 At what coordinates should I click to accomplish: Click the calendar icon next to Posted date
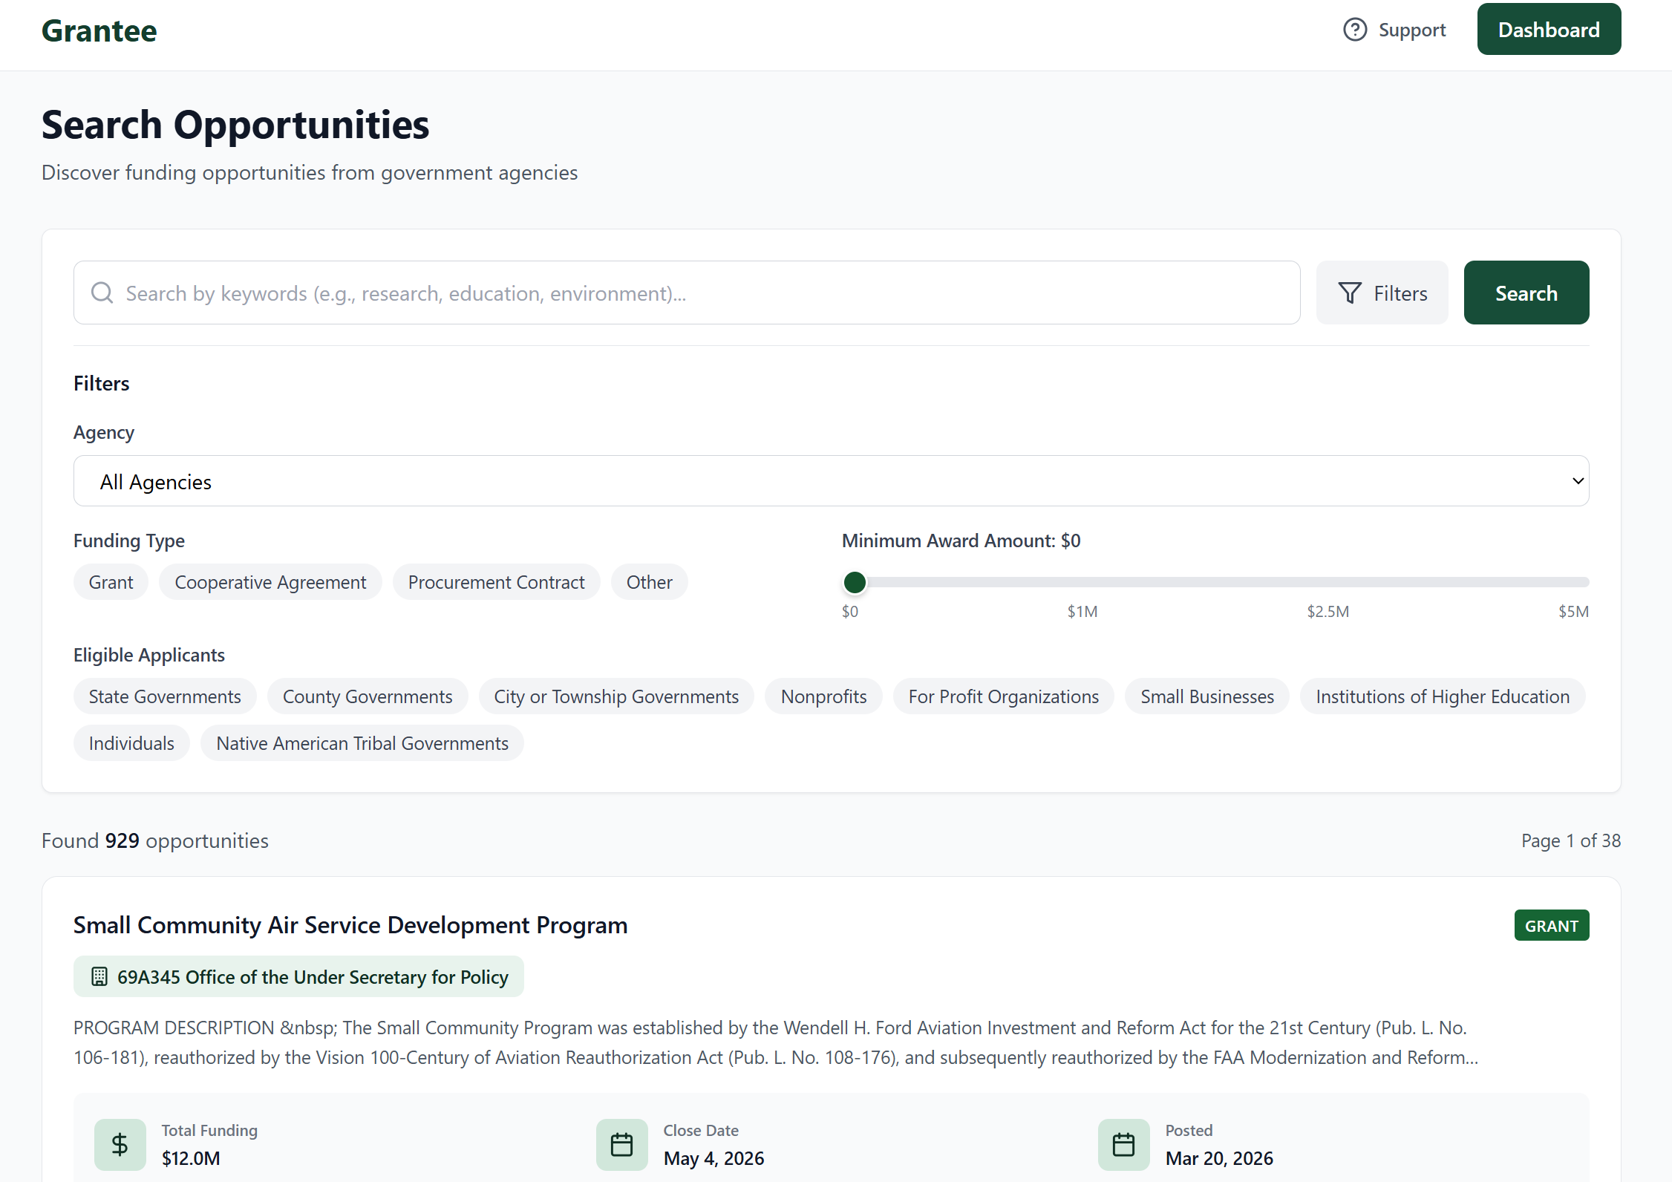point(1123,1144)
